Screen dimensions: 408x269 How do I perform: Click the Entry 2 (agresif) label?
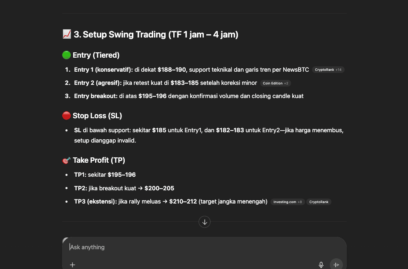[x=98, y=83]
